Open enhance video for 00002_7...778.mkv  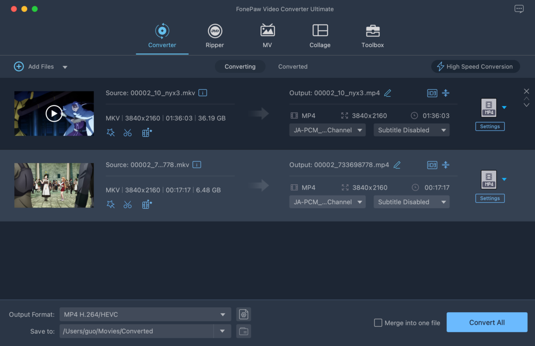click(x=147, y=204)
